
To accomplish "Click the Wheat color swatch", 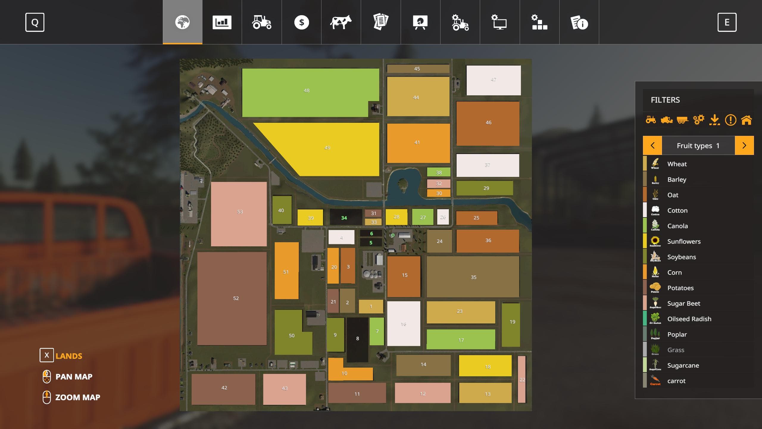I will pyautogui.click(x=645, y=164).
